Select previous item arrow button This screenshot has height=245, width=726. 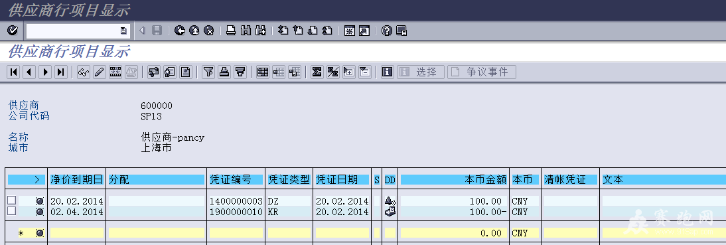click(29, 72)
